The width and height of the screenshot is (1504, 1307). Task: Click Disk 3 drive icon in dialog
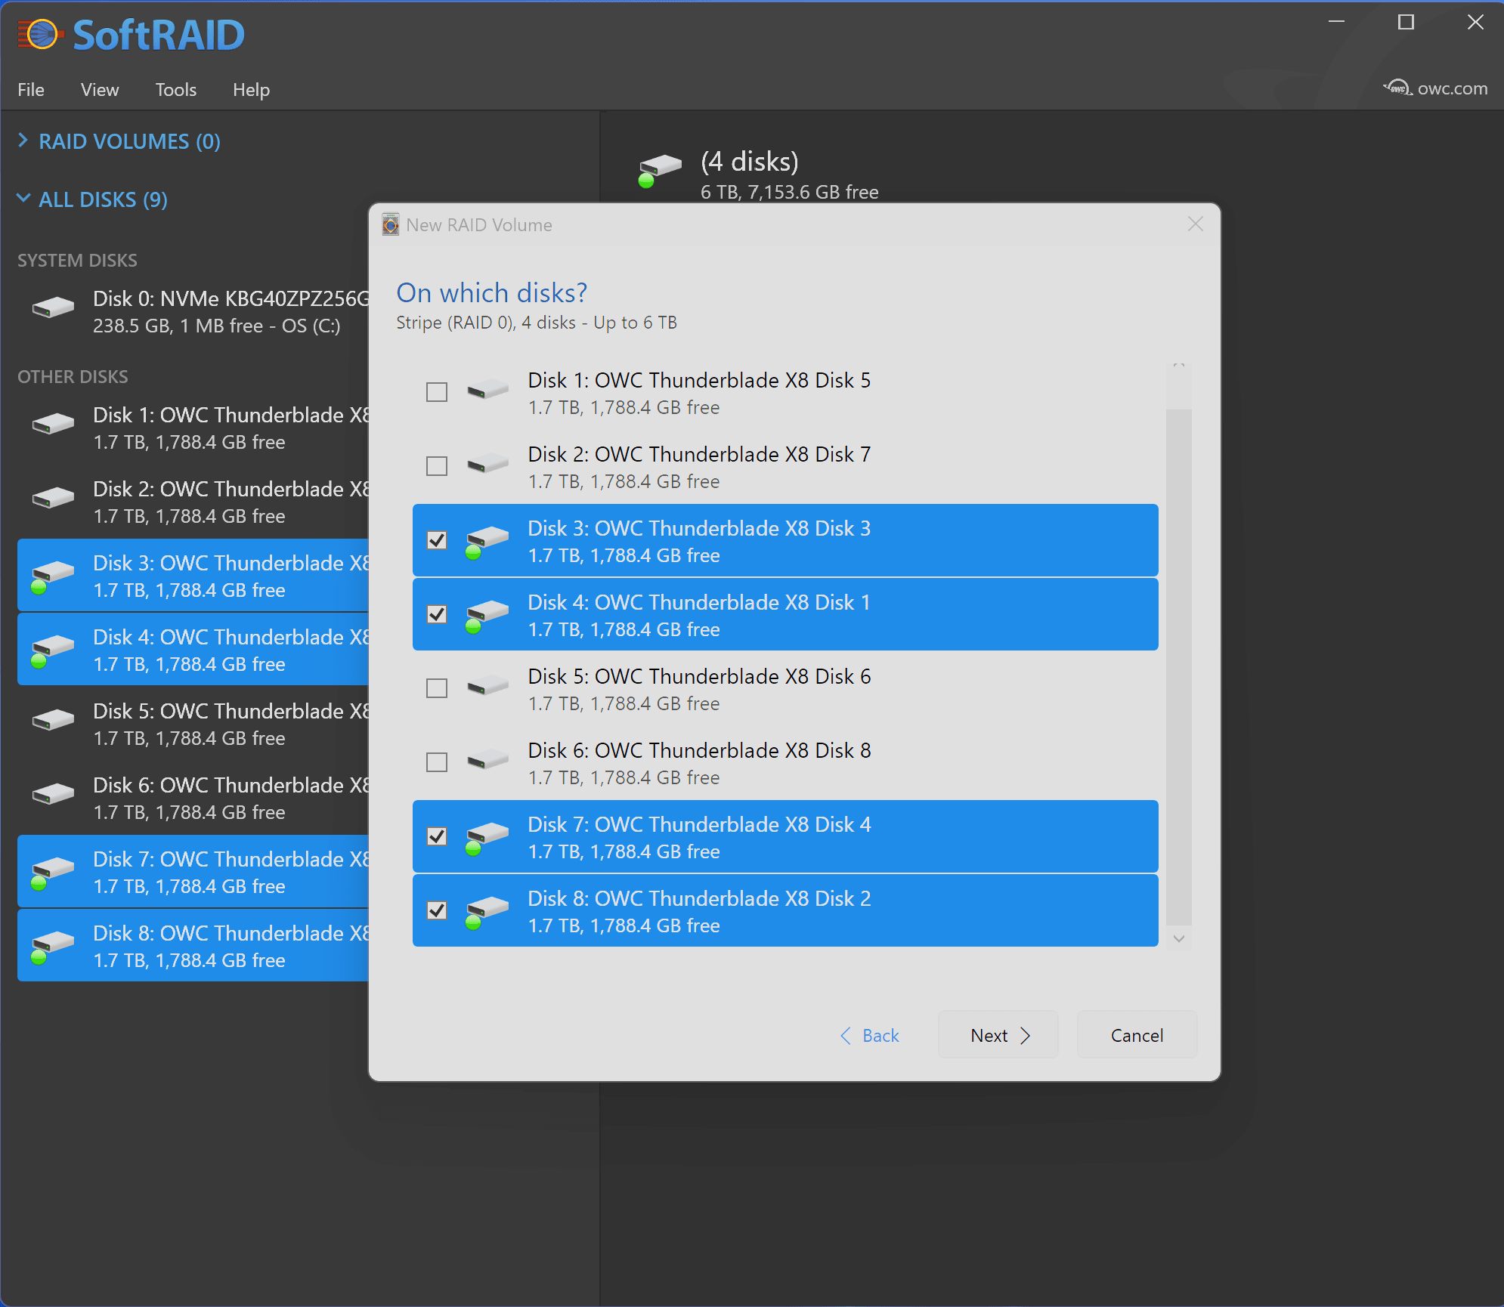(x=487, y=540)
